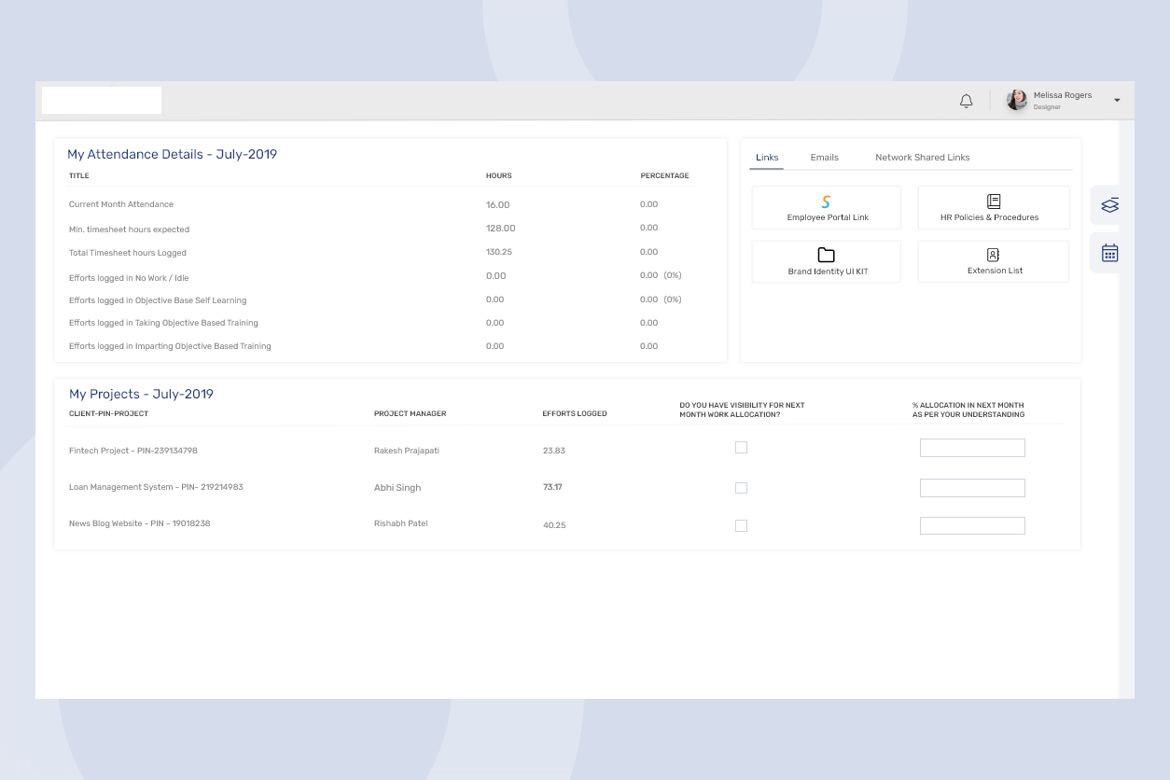Viewport: 1170px width, 780px height.
Task: Check visibility box for News Blog Website
Action: (x=741, y=525)
